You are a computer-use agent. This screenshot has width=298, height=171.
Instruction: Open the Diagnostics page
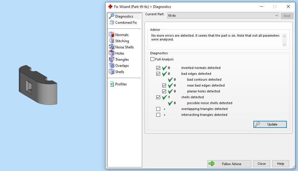pos(125,16)
